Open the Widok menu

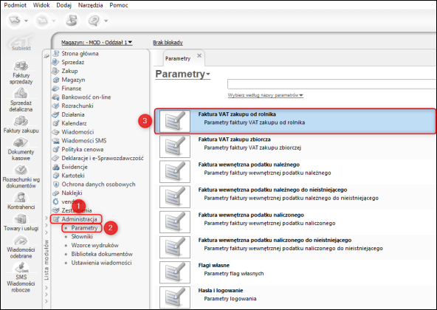click(x=41, y=5)
